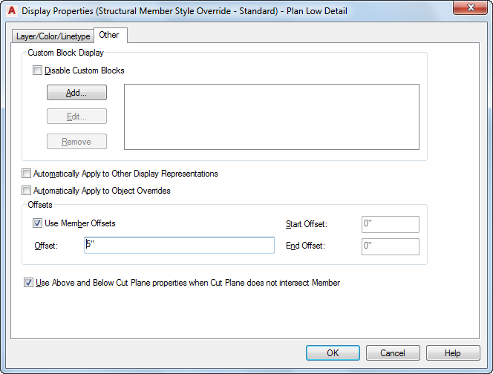The height and width of the screenshot is (374, 493).
Task: Click the Offset input field
Action: coord(179,246)
